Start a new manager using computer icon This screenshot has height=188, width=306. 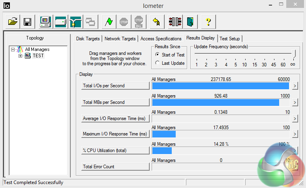(45, 22)
